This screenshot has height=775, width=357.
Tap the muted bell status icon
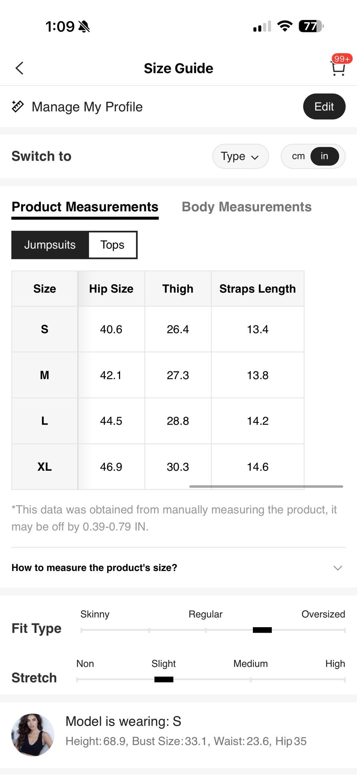pos(84,26)
